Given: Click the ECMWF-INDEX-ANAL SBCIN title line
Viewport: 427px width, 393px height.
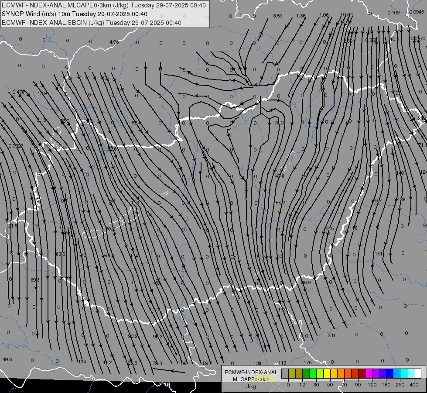Looking at the screenshot, I should pos(92,23).
